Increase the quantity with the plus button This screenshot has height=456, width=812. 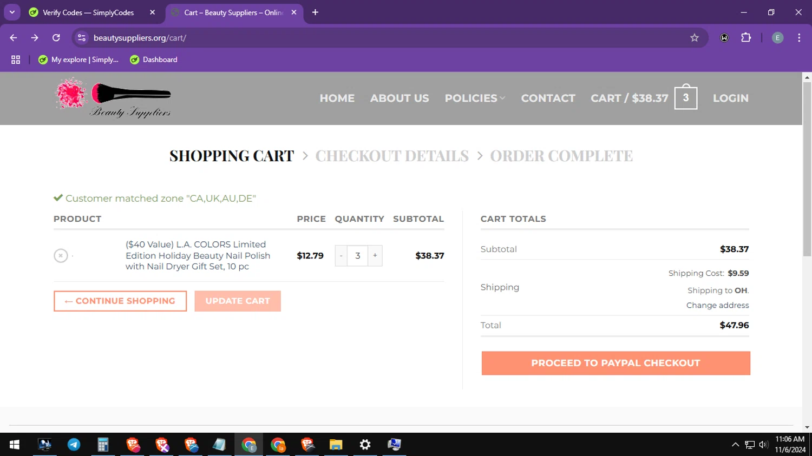(375, 255)
